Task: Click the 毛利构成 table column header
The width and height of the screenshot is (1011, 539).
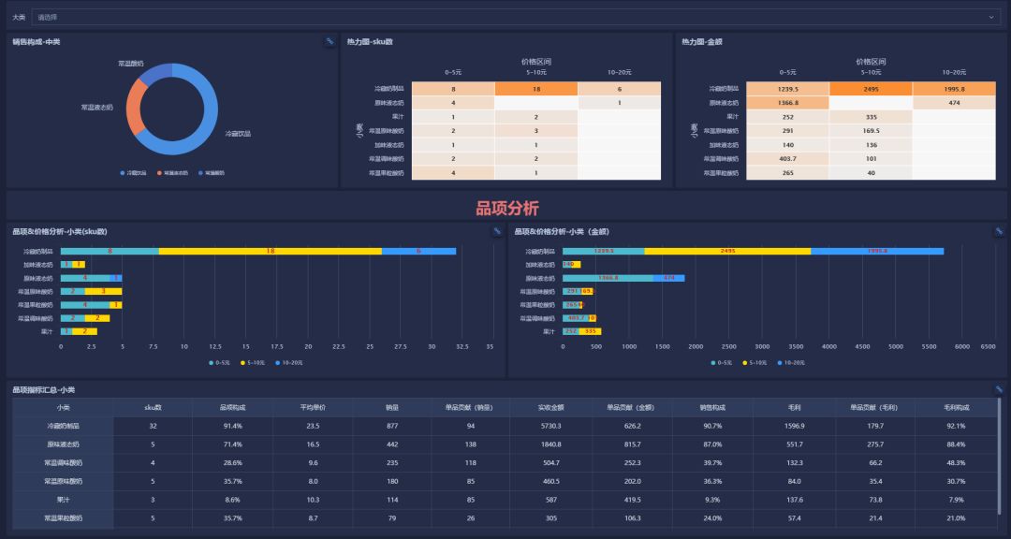Action: pos(956,407)
